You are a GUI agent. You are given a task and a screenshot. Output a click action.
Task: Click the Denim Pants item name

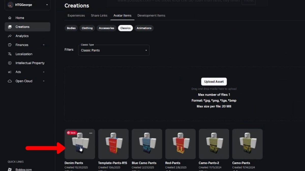coord(74,163)
